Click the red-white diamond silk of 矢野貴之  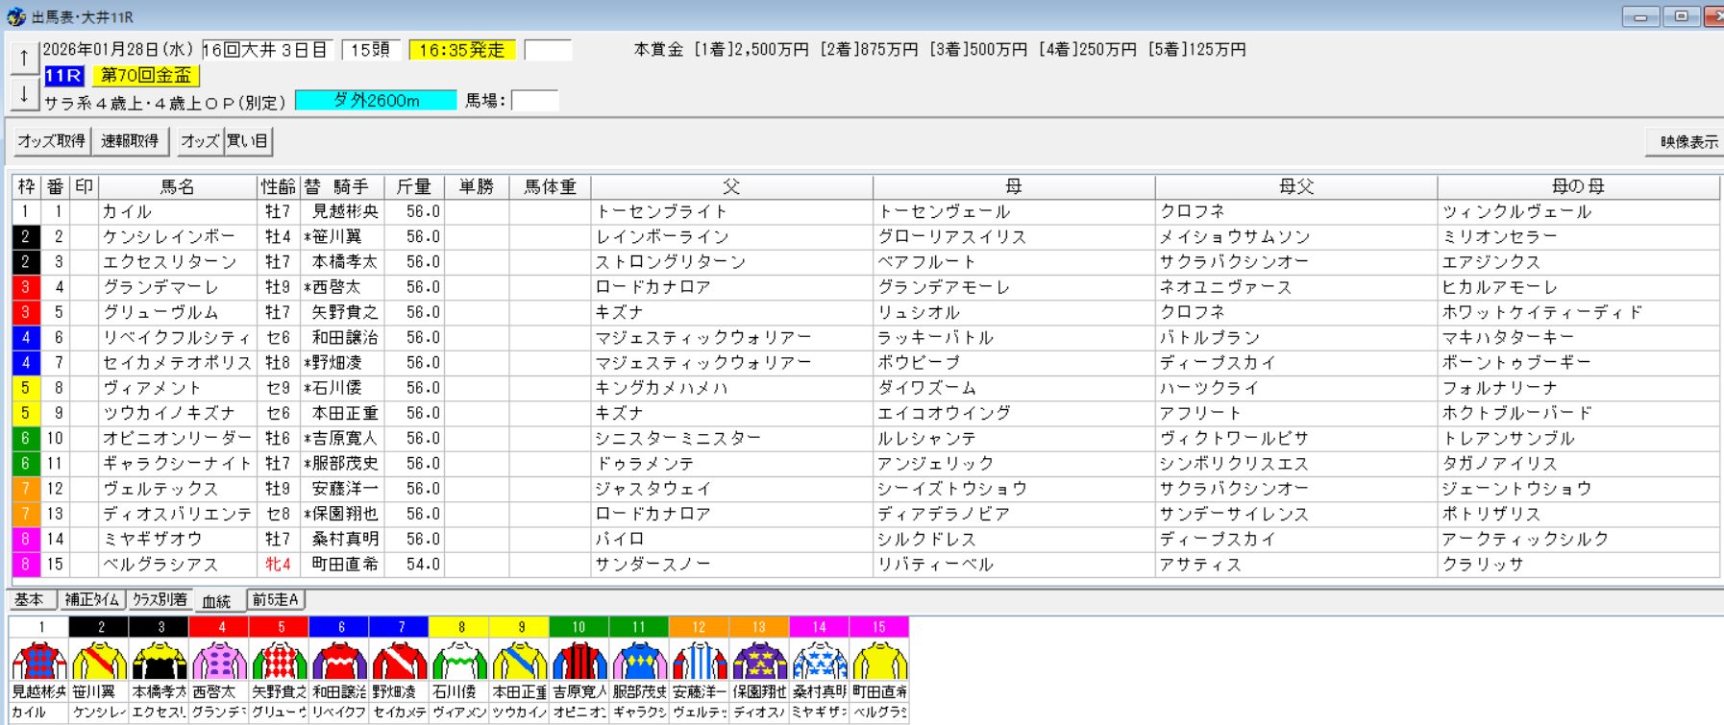point(280,662)
